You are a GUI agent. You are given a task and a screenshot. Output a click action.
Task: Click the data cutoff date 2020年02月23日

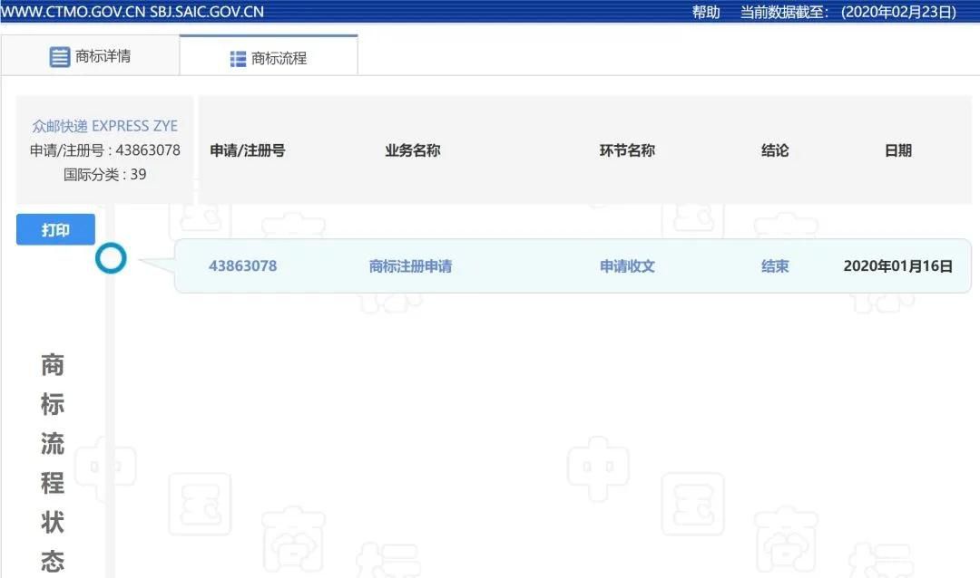coord(893,12)
